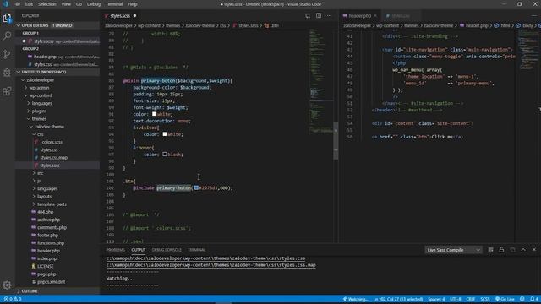Open 404.php in explorer
The height and width of the screenshot is (304, 541).
[45, 212]
